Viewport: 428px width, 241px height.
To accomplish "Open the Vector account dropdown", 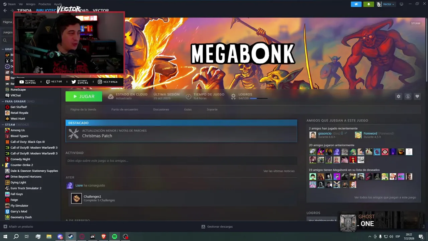I will pyautogui.click(x=386, y=4).
